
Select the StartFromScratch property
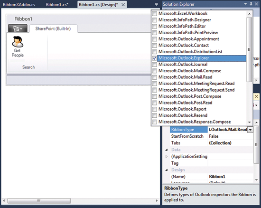187,136
